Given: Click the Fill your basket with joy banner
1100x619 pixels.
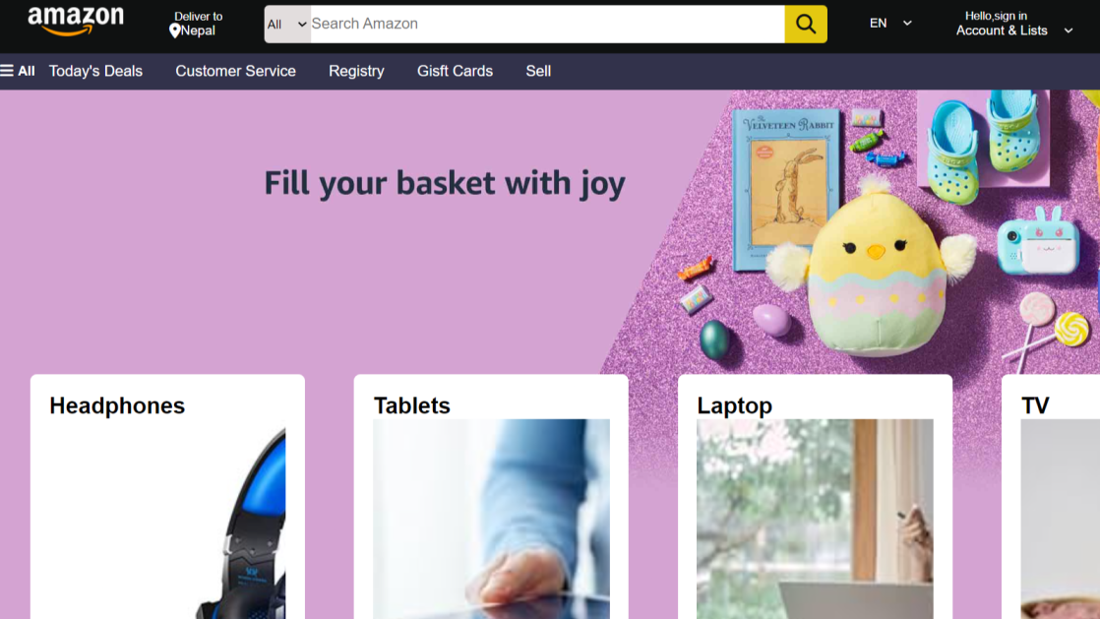Looking at the screenshot, I should tap(445, 184).
